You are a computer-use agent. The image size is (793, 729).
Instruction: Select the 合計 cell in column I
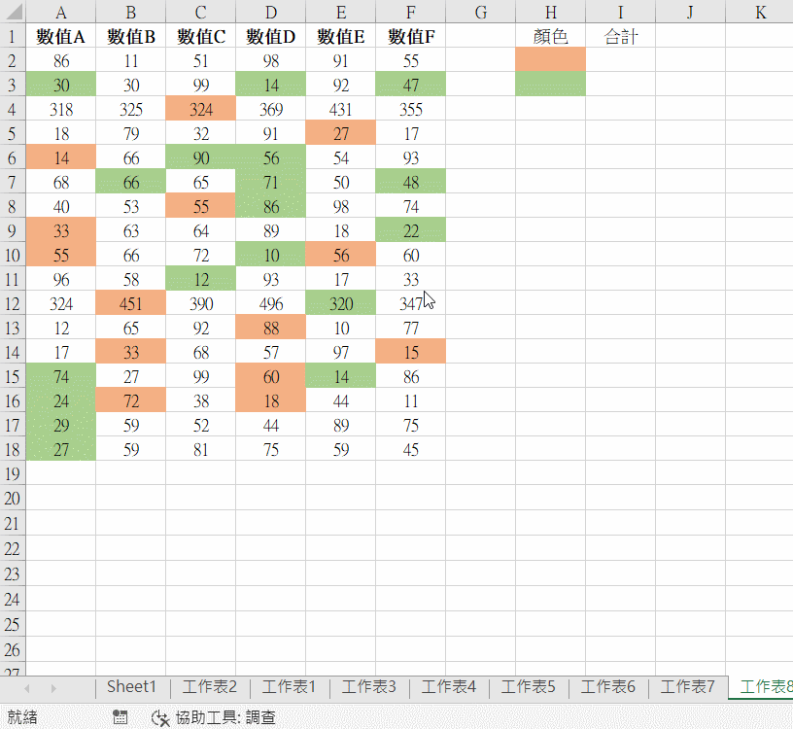tap(620, 37)
